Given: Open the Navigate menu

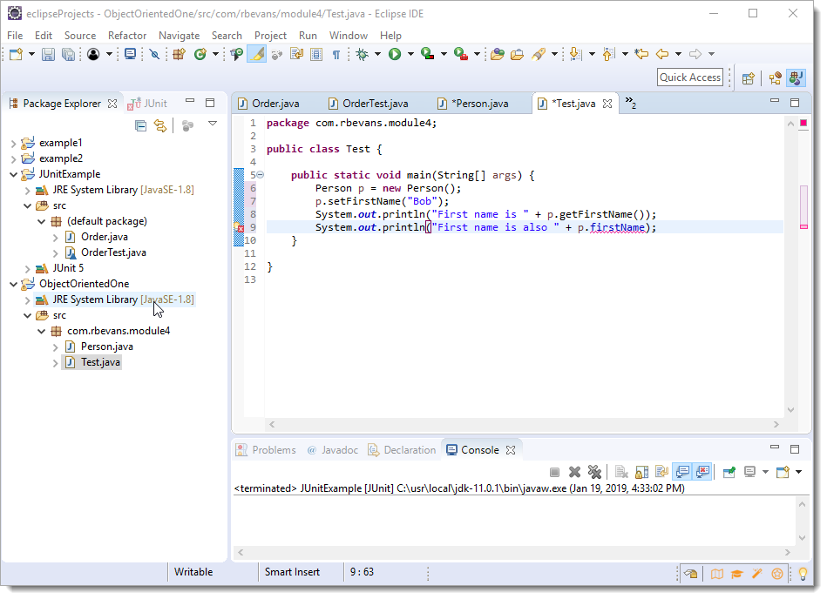Looking at the screenshot, I should pos(179,36).
